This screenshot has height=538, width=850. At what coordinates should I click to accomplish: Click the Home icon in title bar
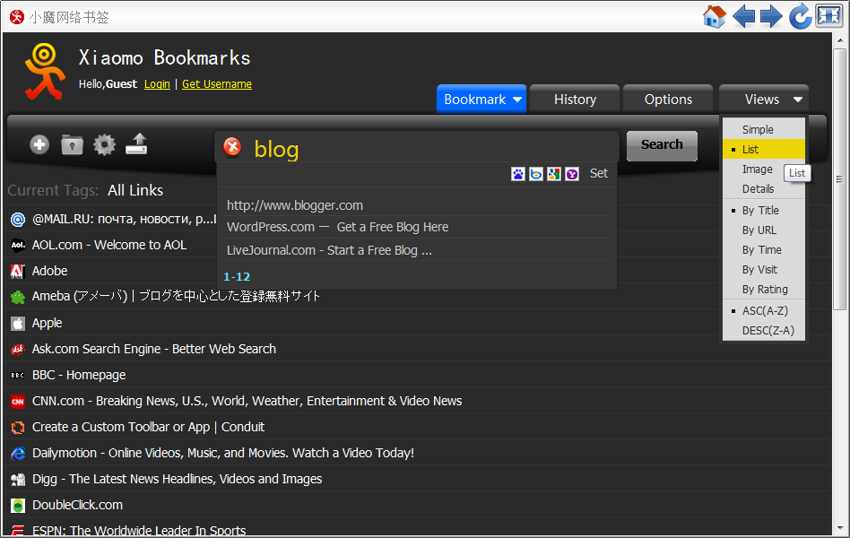tap(714, 17)
